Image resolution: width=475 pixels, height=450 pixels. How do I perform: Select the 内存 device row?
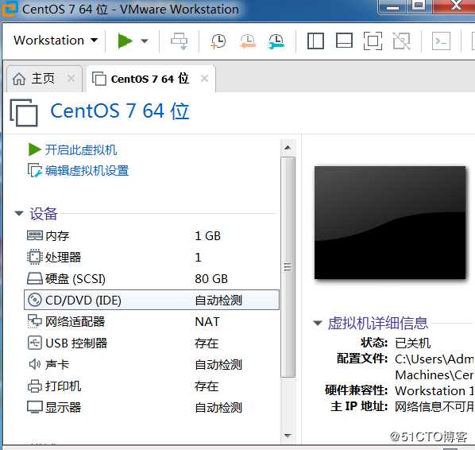[x=152, y=236]
